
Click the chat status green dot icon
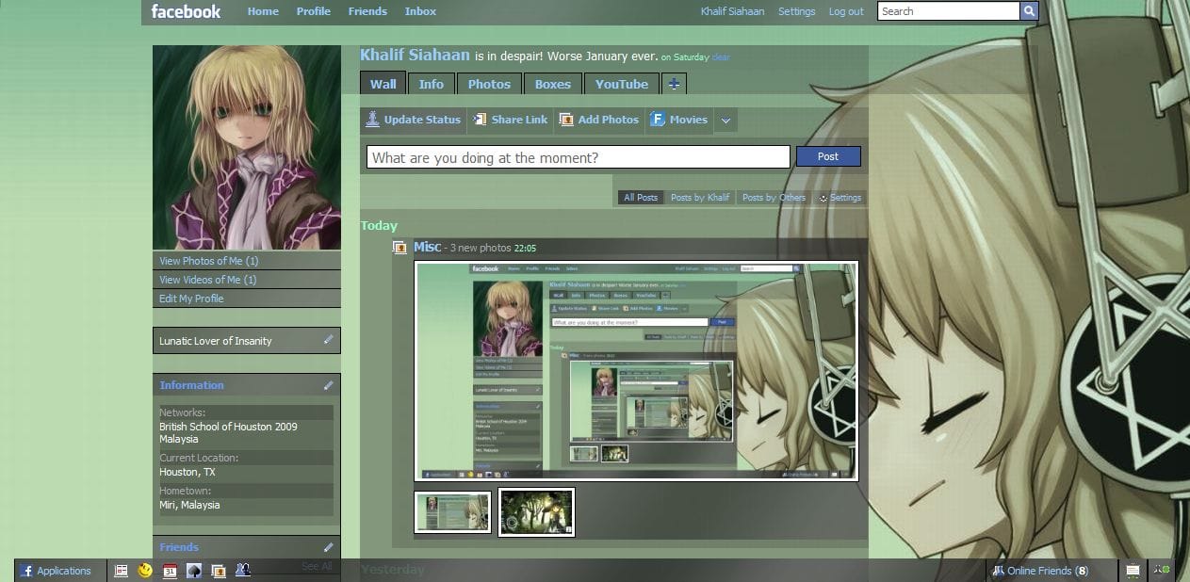coord(1162,570)
